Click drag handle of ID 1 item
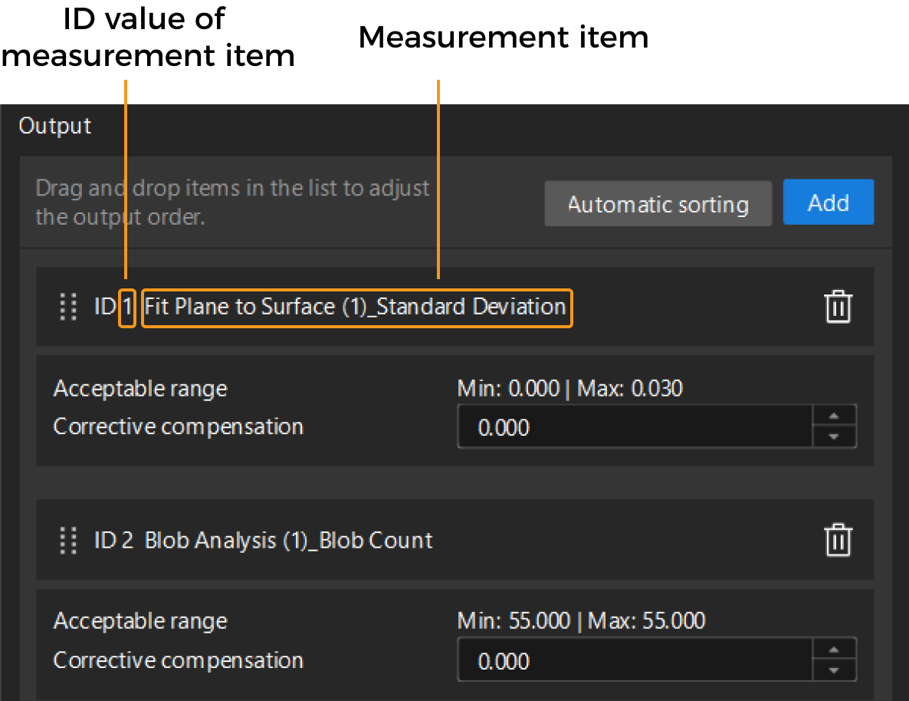This screenshot has width=909, height=701. [68, 307]
